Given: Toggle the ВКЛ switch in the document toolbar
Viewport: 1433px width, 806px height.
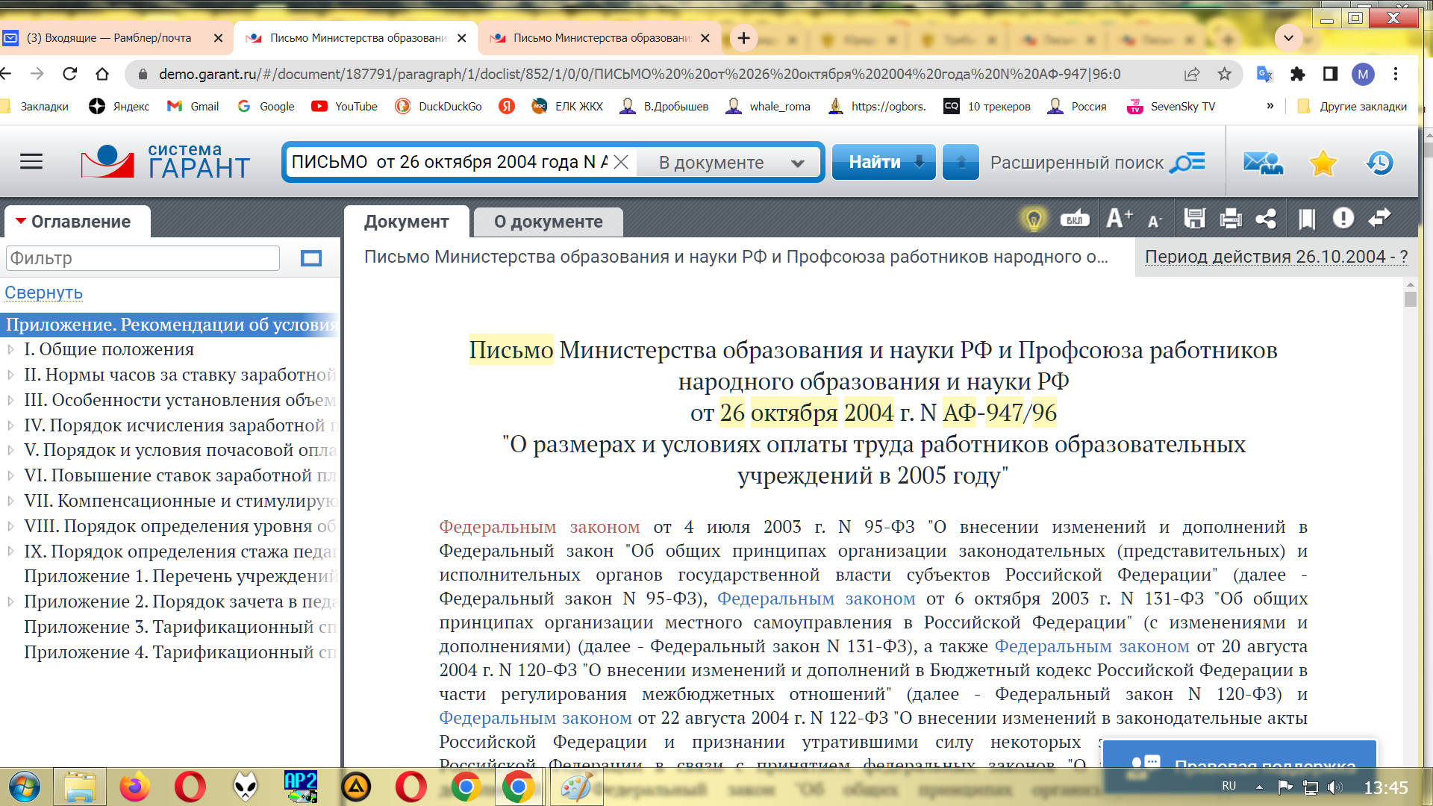Looking at the screenshot, I should tap(1075, 219).
